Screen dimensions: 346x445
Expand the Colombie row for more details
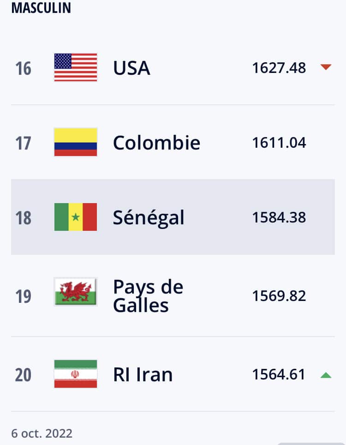click(x=173, y=142)
